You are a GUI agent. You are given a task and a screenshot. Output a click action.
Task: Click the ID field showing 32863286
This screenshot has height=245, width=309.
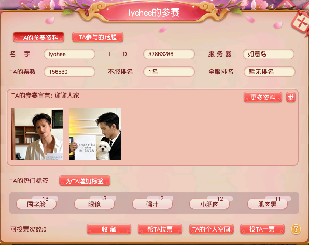click(169, 54)
